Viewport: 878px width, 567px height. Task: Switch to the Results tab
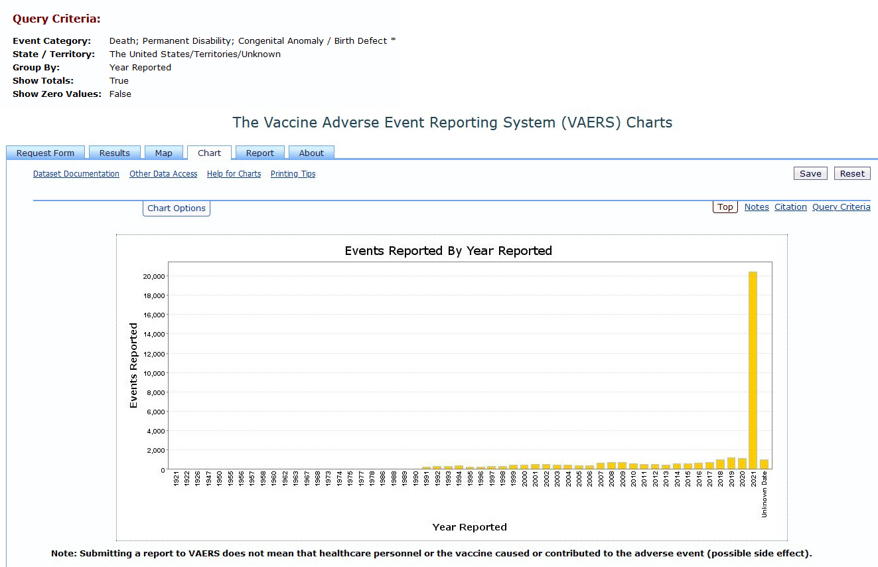click(x=115, y=153)
